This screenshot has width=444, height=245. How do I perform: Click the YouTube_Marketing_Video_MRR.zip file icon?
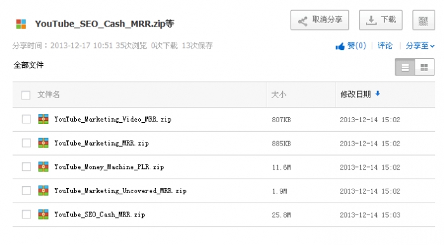point(43,119)
